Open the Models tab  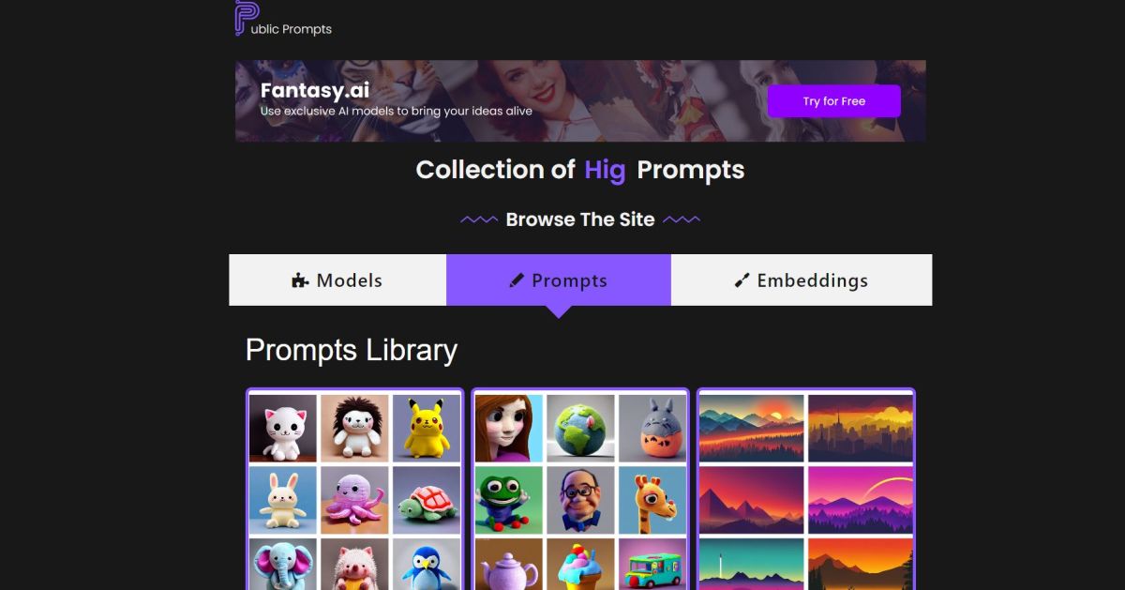pos(337,280)
